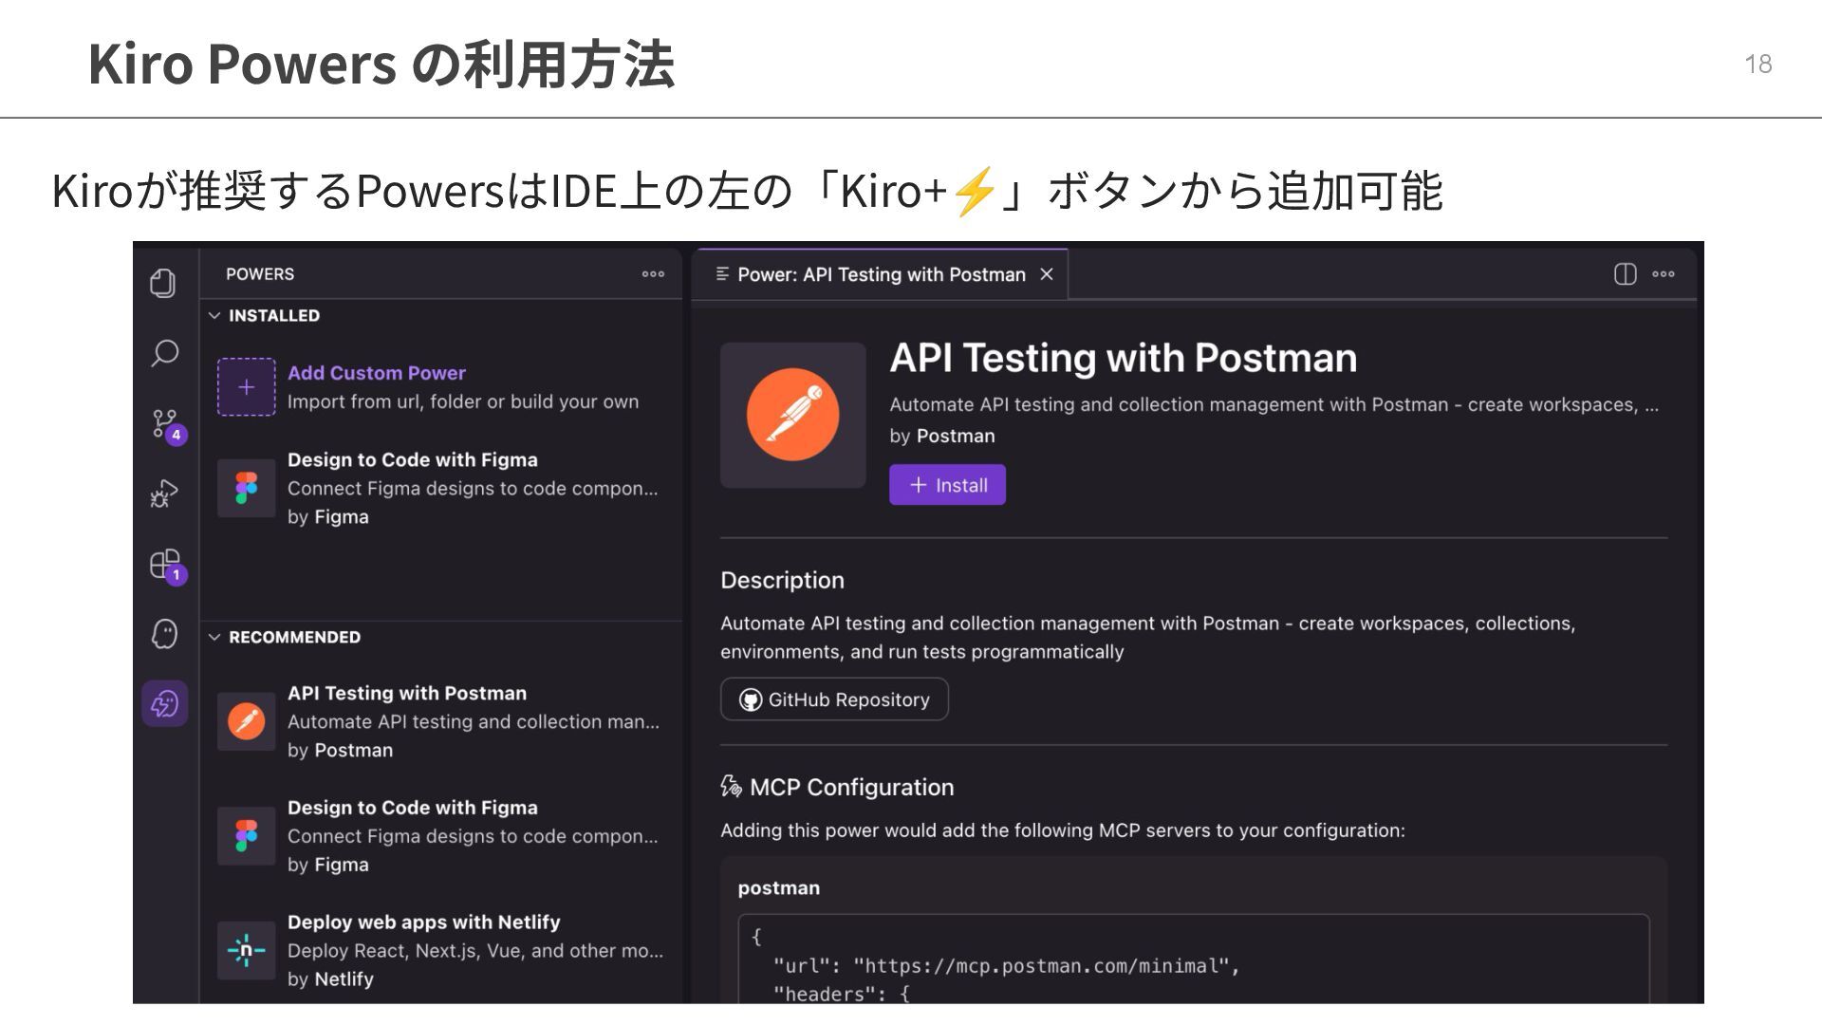Select the Kiro Powers lightning ghost icon

[x=164, y=704]
